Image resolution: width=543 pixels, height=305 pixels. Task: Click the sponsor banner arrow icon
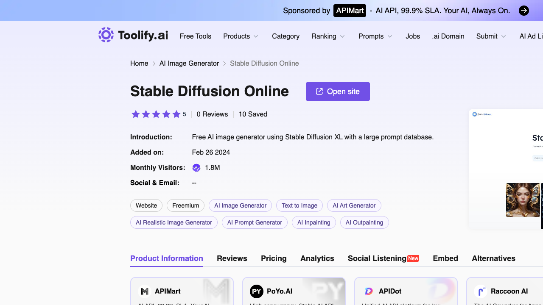pyautogui.click(x=524, y=11)
